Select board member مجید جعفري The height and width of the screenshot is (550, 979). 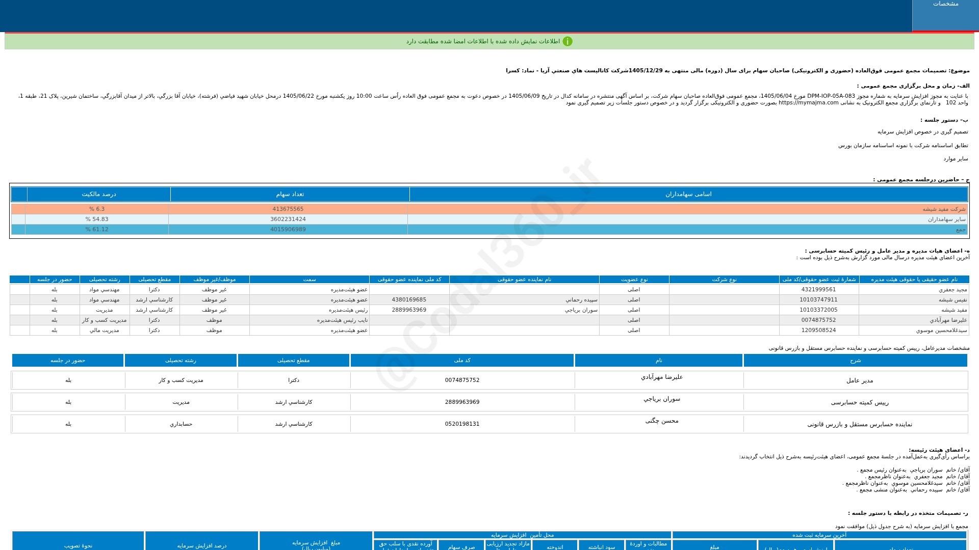click(952, 290)
